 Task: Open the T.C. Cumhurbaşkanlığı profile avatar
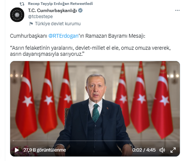pos(17,15)
